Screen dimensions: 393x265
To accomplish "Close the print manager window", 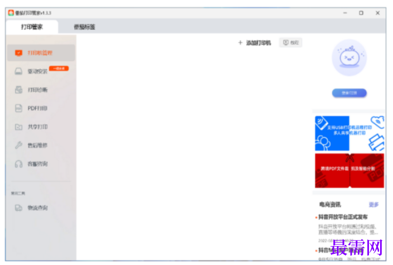I will (377, 13).
